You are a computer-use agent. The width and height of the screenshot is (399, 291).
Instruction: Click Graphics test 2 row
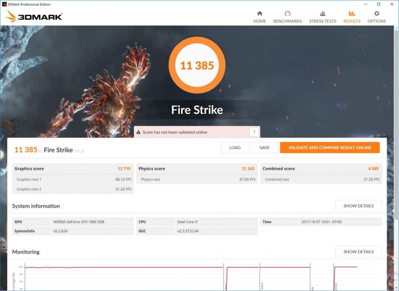73,189
